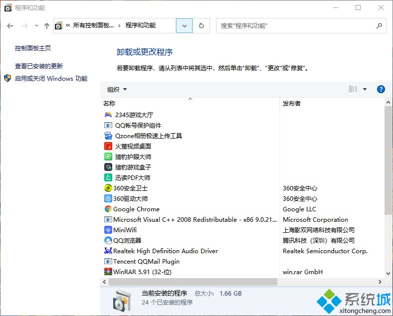Select 360安全卫士 program name
This screenshot has height=316, width=393.
[x=130, y=188]
